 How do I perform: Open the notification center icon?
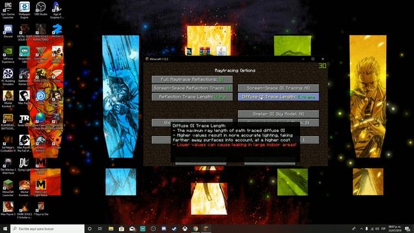(x=408, y=228)
